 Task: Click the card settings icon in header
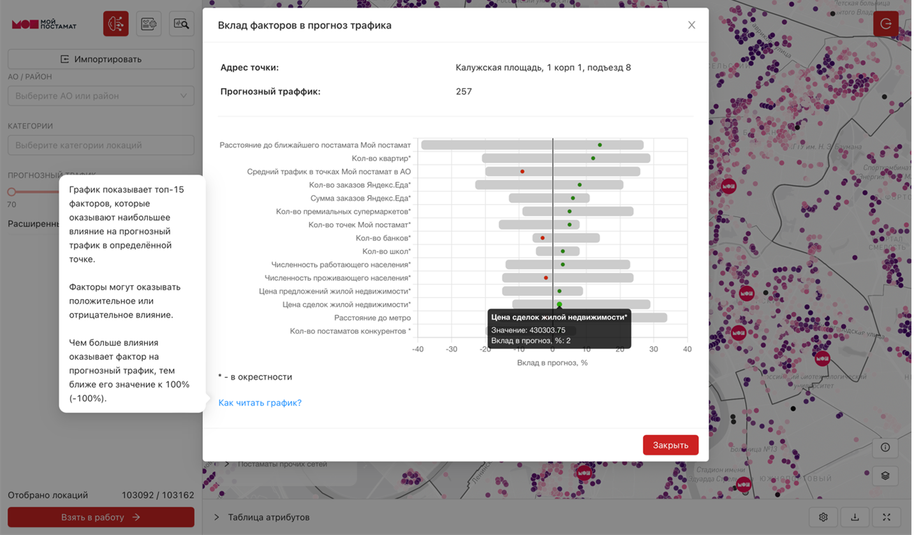(149, 24)
